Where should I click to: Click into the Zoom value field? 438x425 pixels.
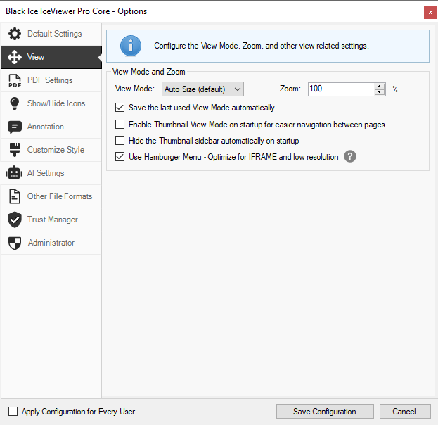342,89
